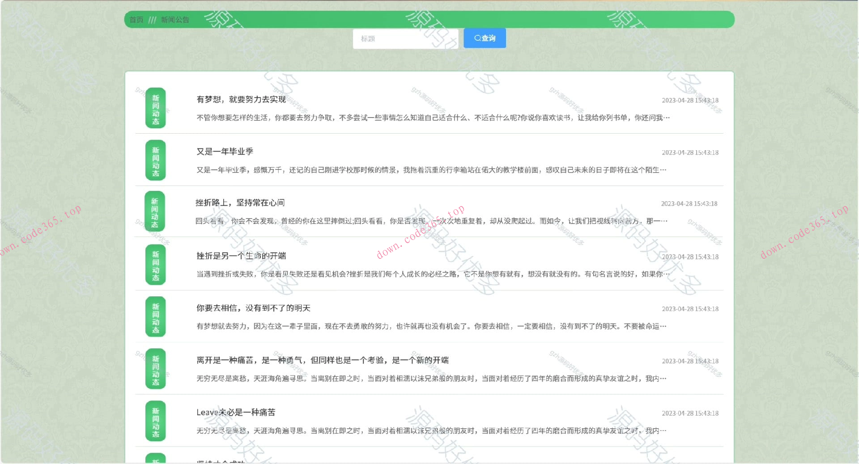Viewport: 859px width, 464px height.
Task: Open the article 你要去相信，没有到不了的明天
Action: pos(253,308)
